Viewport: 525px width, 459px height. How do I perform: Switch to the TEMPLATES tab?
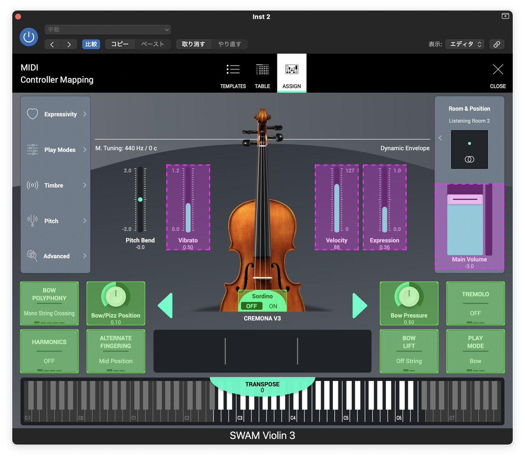pyautogui.click(x=233, y=73)
